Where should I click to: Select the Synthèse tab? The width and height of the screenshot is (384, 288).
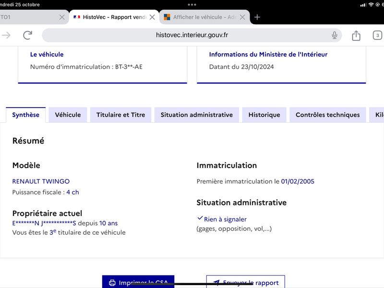(x=26, y=115)
